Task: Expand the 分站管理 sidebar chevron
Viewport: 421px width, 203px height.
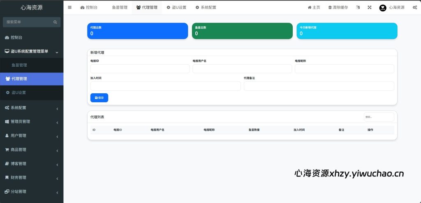Action: point(57,193)
